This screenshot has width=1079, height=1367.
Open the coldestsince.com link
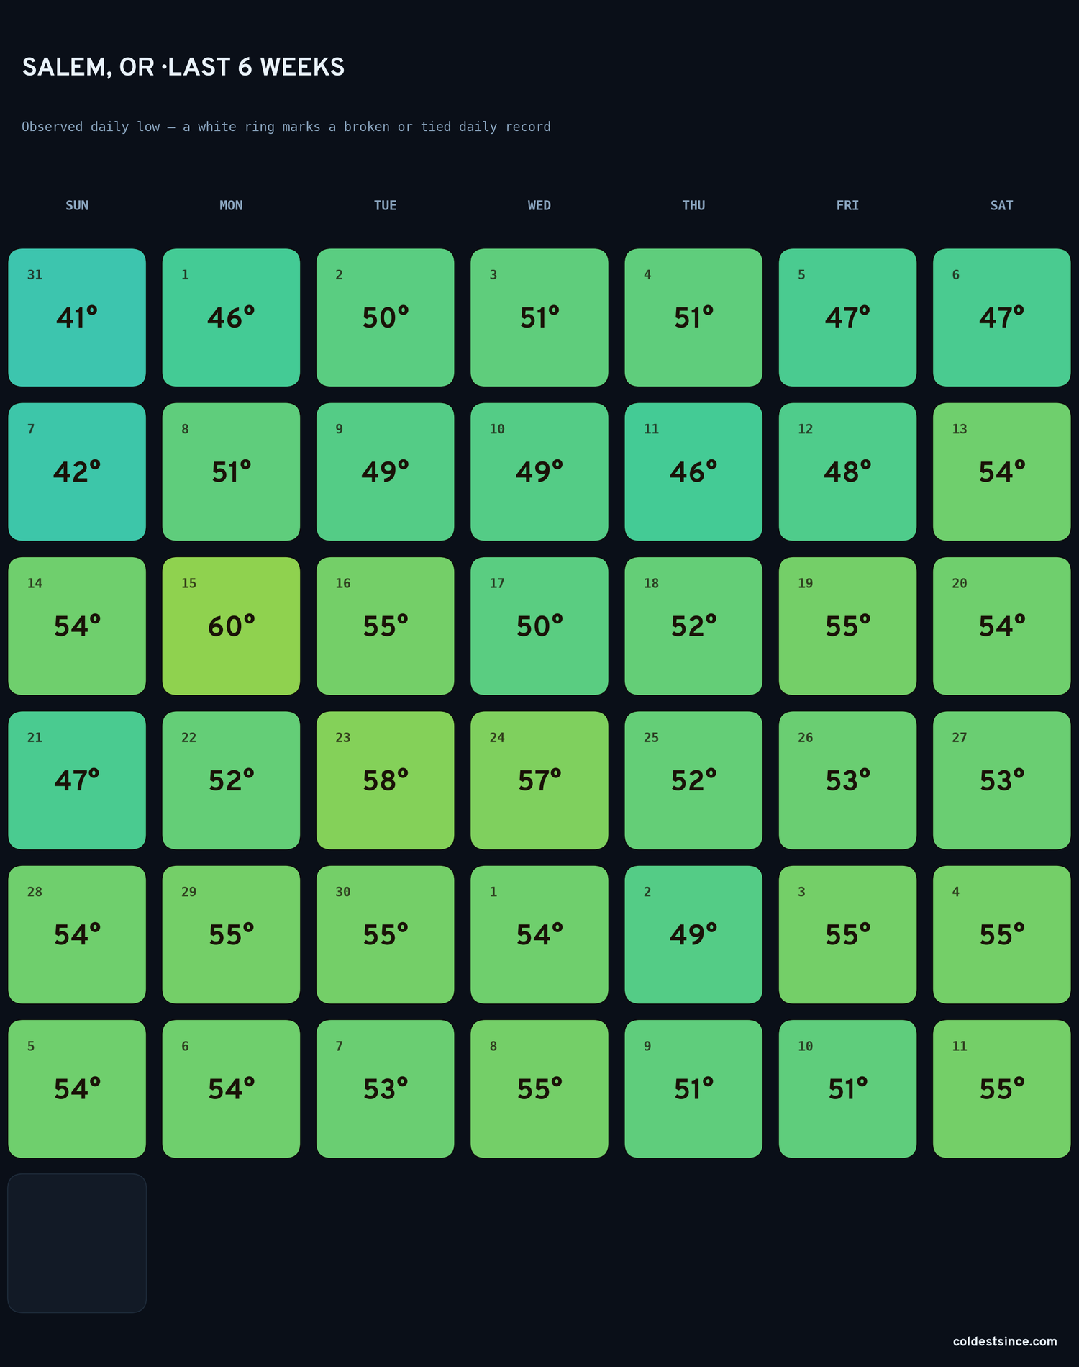pos(1005,1341)
